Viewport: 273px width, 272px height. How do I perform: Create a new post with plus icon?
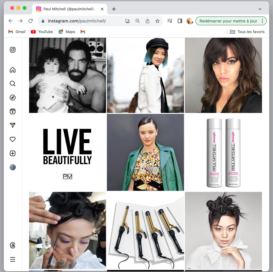[x=12, y=153]
